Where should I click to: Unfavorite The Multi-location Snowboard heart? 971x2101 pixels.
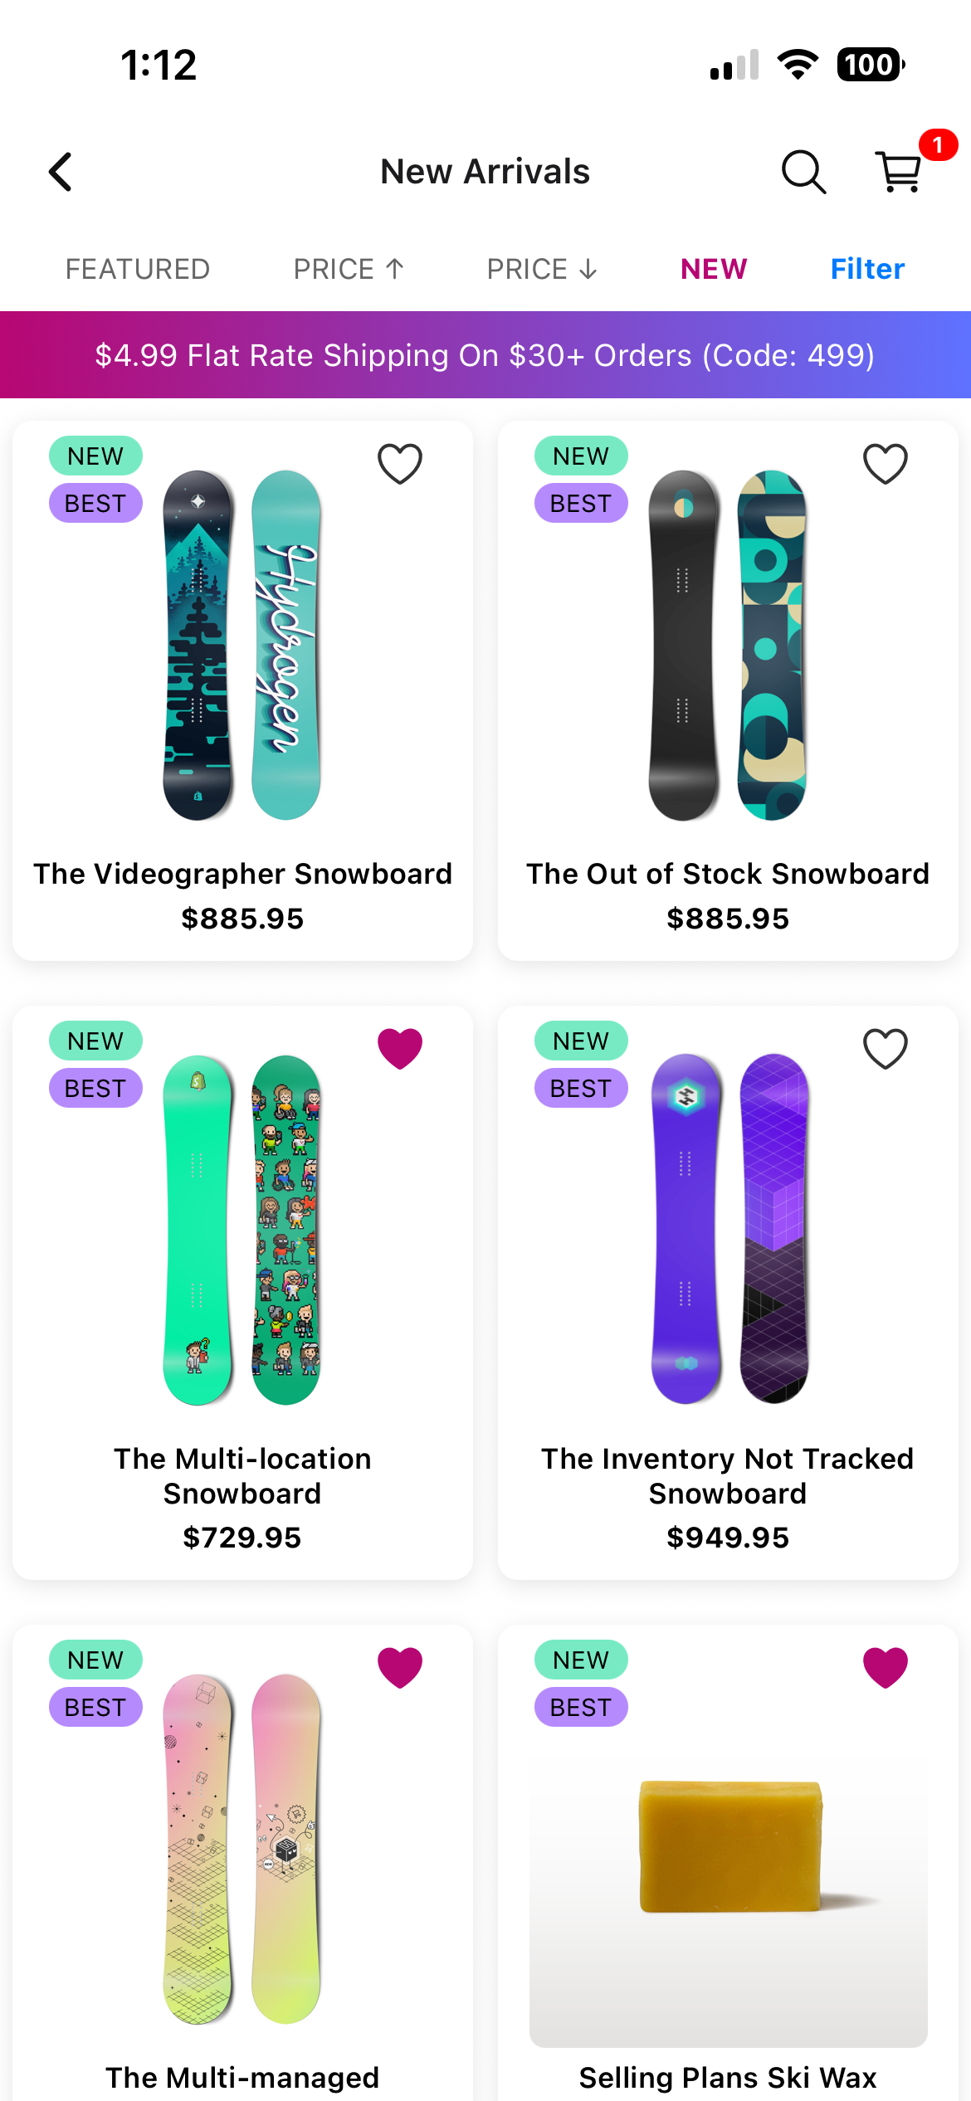400,1048
